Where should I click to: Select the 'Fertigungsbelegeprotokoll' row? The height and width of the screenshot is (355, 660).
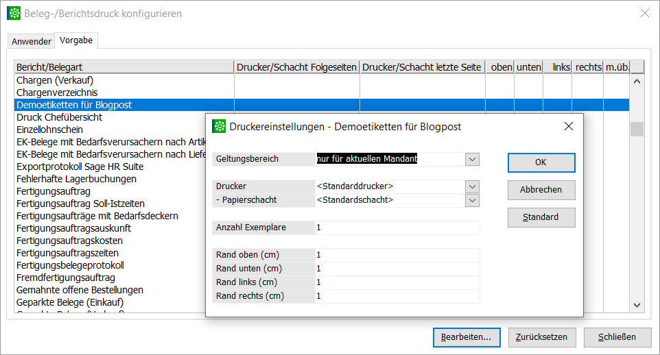[110, 265]
